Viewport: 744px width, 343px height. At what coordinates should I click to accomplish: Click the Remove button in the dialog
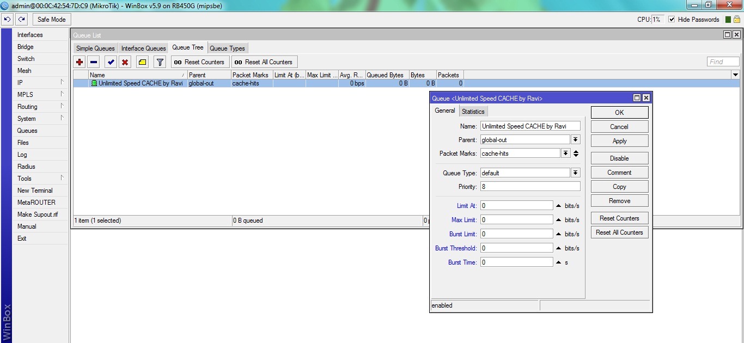coord(619,201)
